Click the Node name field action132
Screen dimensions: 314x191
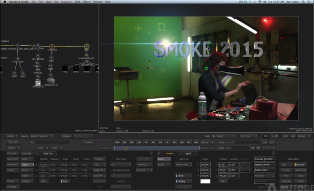tap(243, 142)
